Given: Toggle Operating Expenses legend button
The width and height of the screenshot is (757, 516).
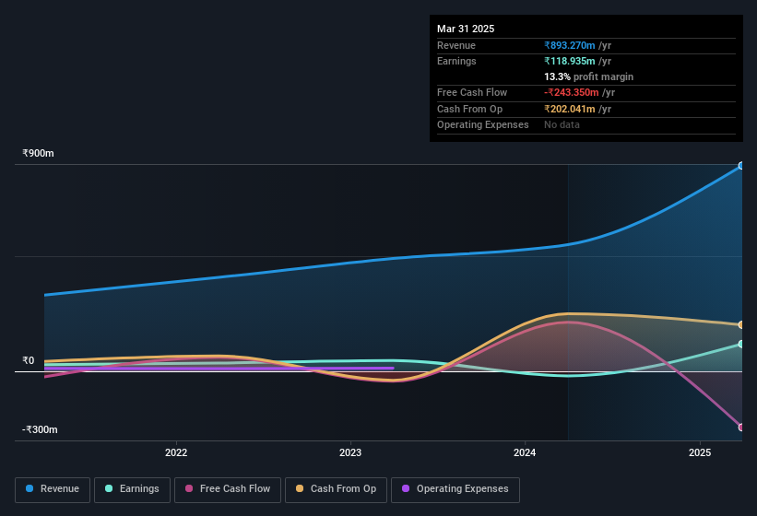Looking at the screenshot, I should tap(455, 489).
